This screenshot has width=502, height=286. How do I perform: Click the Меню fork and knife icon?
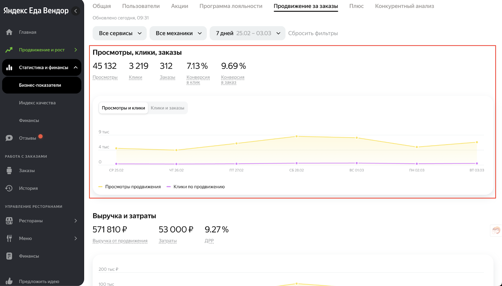pos(9,238)
